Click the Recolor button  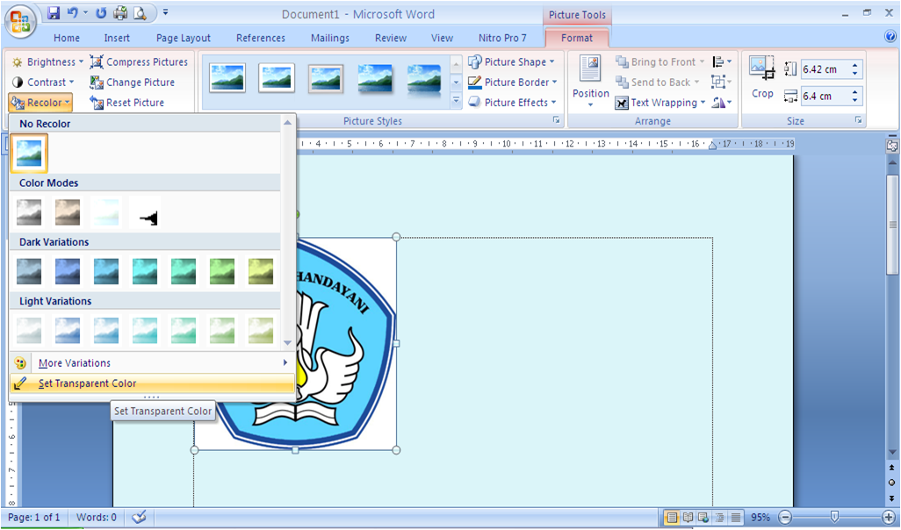click(x=40, y=103)
